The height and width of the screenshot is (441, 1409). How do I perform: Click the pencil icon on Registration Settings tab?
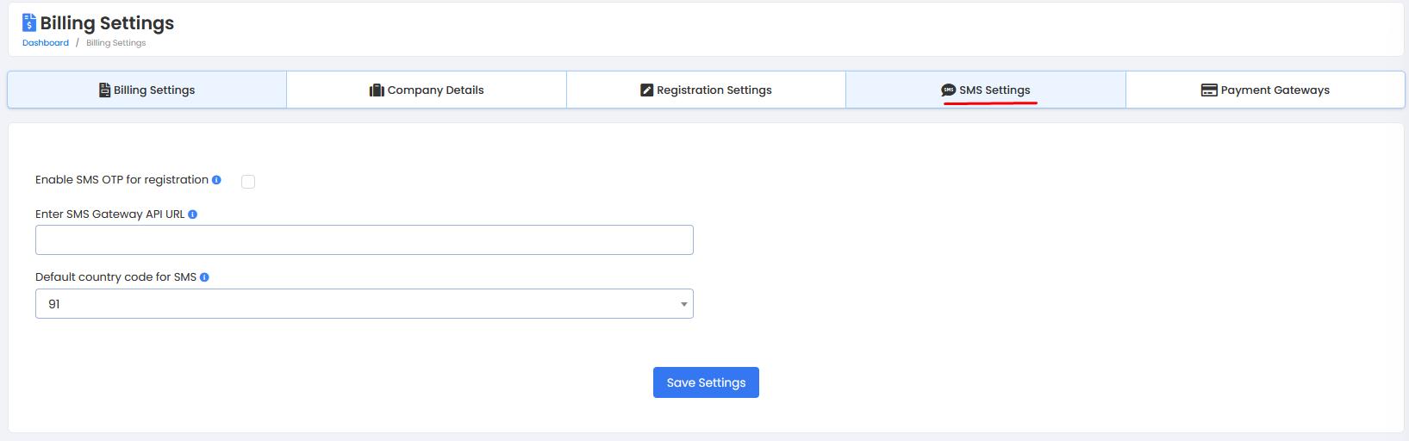click(x=646, y=90)
